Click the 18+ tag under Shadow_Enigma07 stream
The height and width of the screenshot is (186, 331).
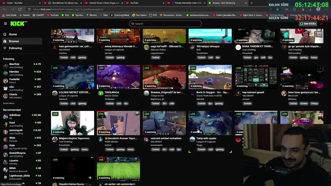tap(164, 103)
